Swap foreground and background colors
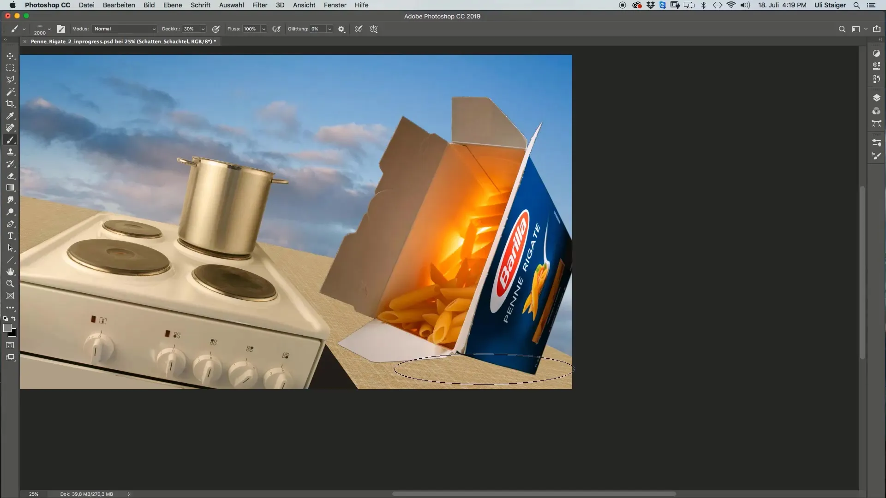The image size is (886, 498). tap(13, 319)
